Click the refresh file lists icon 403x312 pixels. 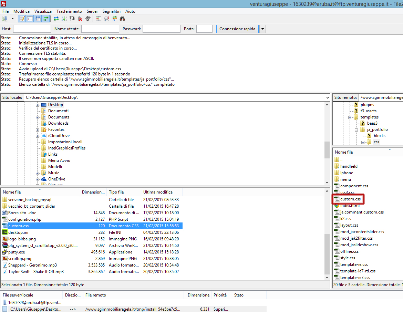click(56, 19)
